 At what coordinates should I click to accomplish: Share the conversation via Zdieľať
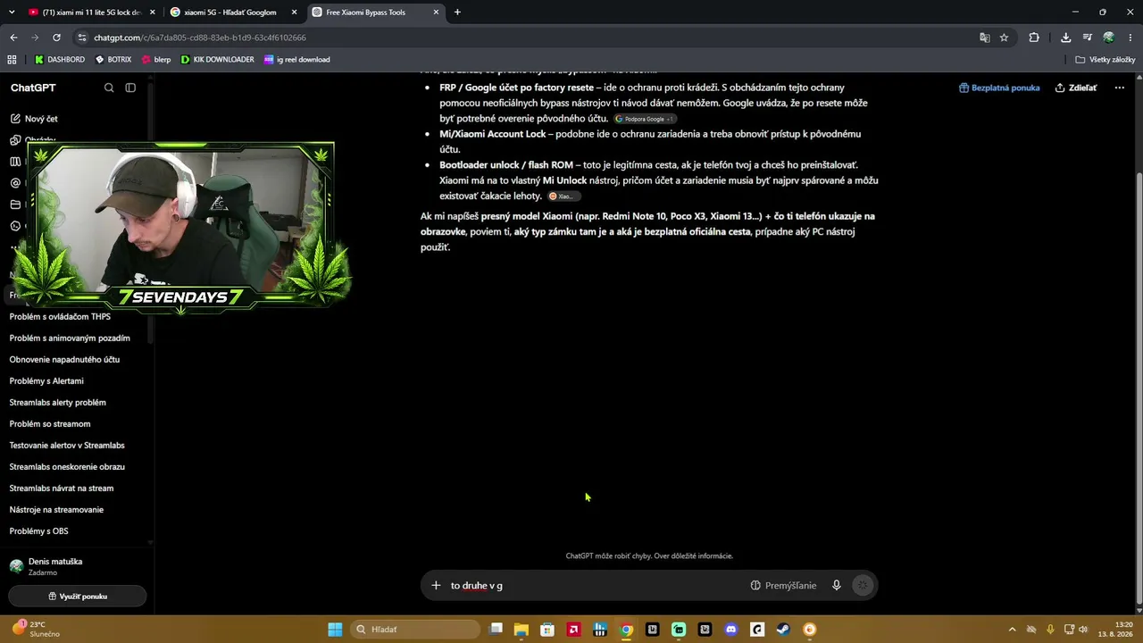point(1076,88)
